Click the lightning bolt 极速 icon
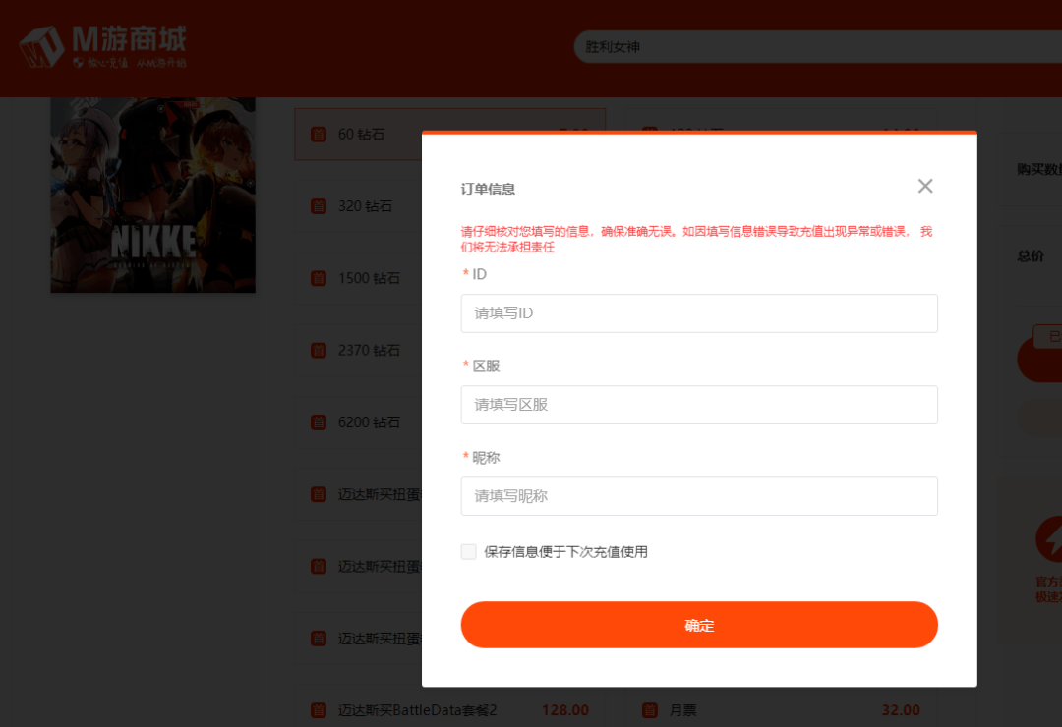Screen dimensions: 1062x727 [x=1048, y=538]
